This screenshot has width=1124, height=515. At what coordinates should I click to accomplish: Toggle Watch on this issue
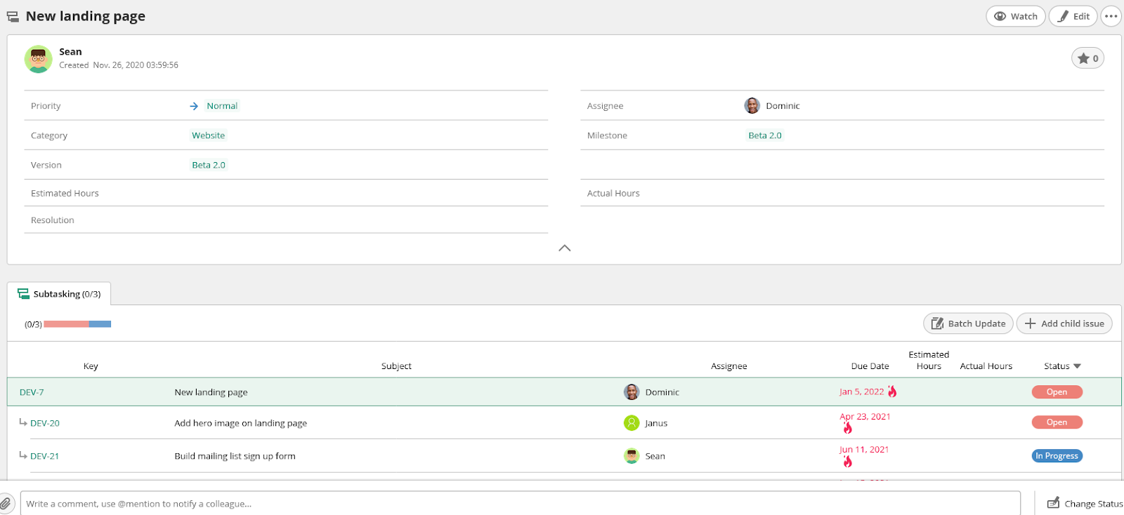pos(1015,16)
